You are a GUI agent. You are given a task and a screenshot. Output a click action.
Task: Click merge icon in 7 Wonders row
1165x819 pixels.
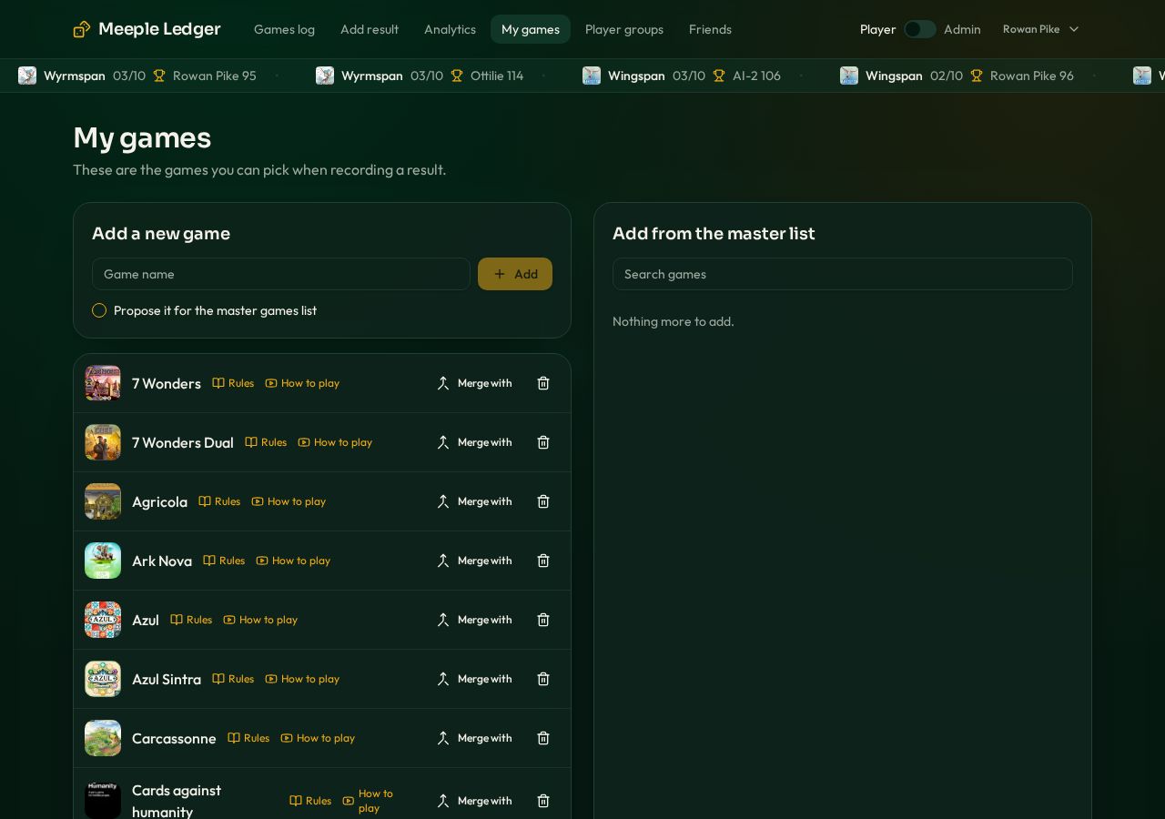(443, 383)
